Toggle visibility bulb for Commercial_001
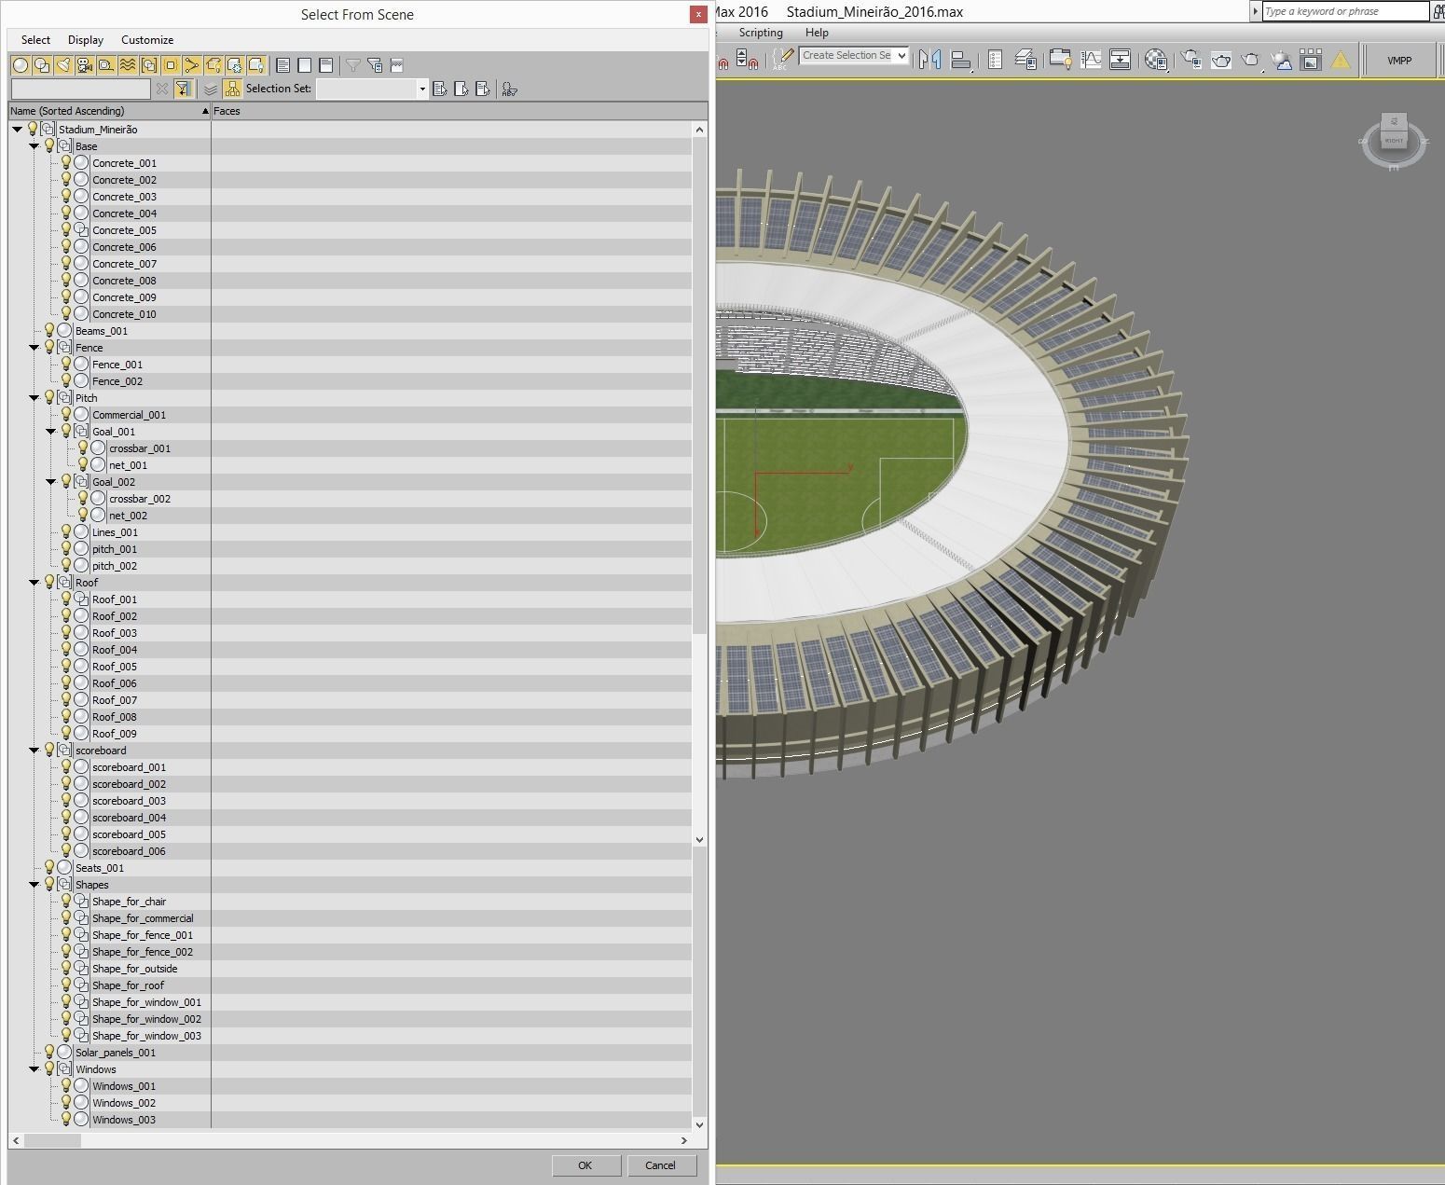The image size is (1445, 1185). tap(66, 414)
